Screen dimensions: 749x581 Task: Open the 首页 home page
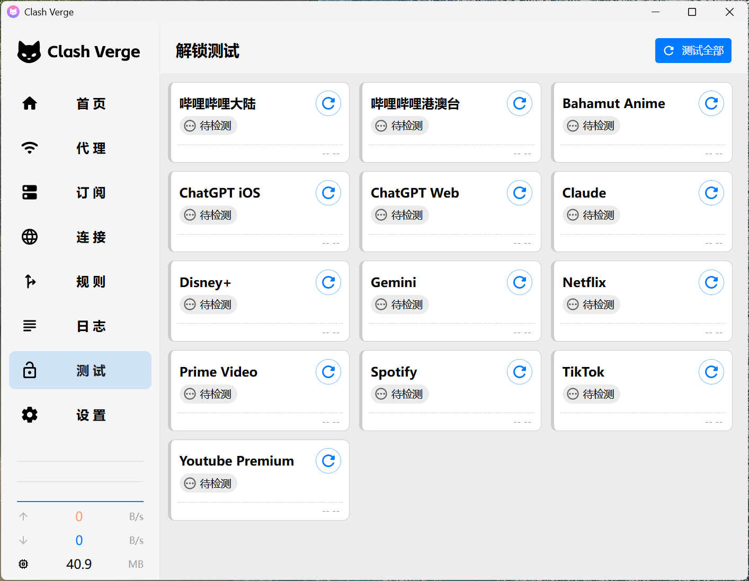click(80, 103)
